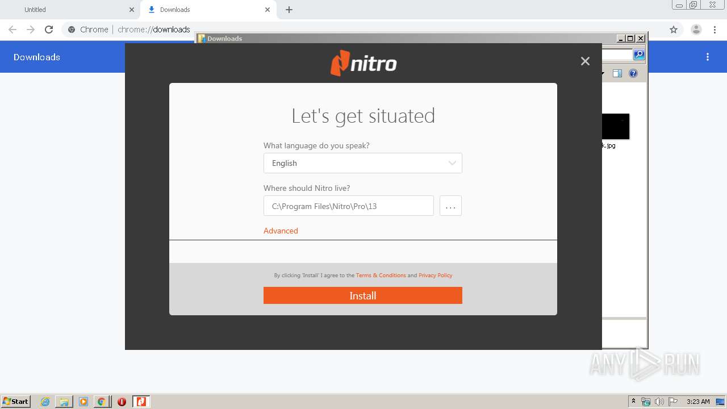
Task: Open the Opera taskbar icon
Action: (x=122, y=402)
